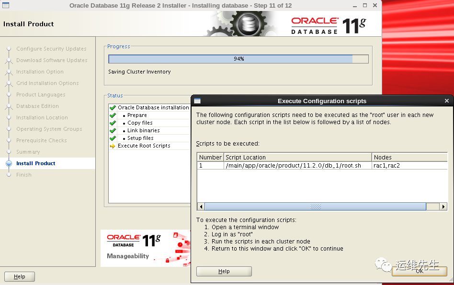Maximize the Oracle installer window

pyautogui.click(x=365, y=5)
